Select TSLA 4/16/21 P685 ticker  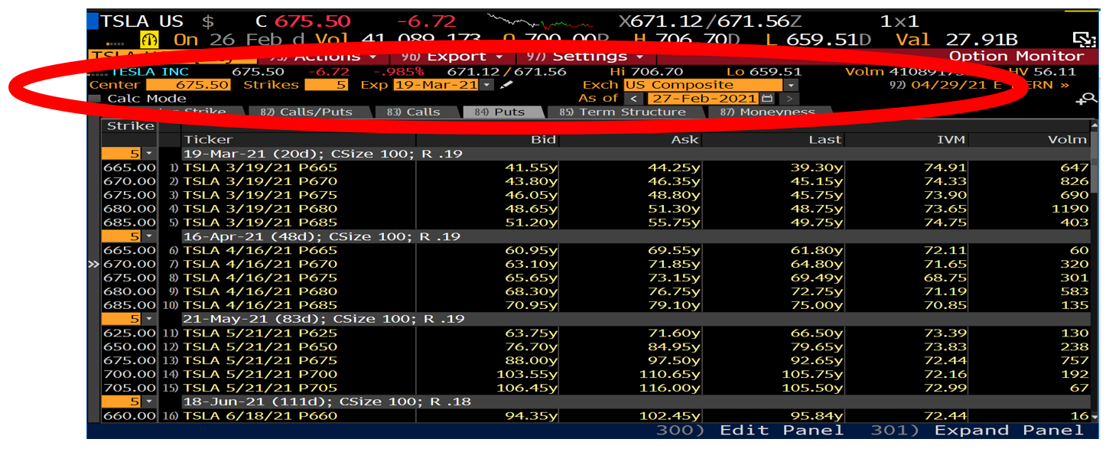(260, 305)
